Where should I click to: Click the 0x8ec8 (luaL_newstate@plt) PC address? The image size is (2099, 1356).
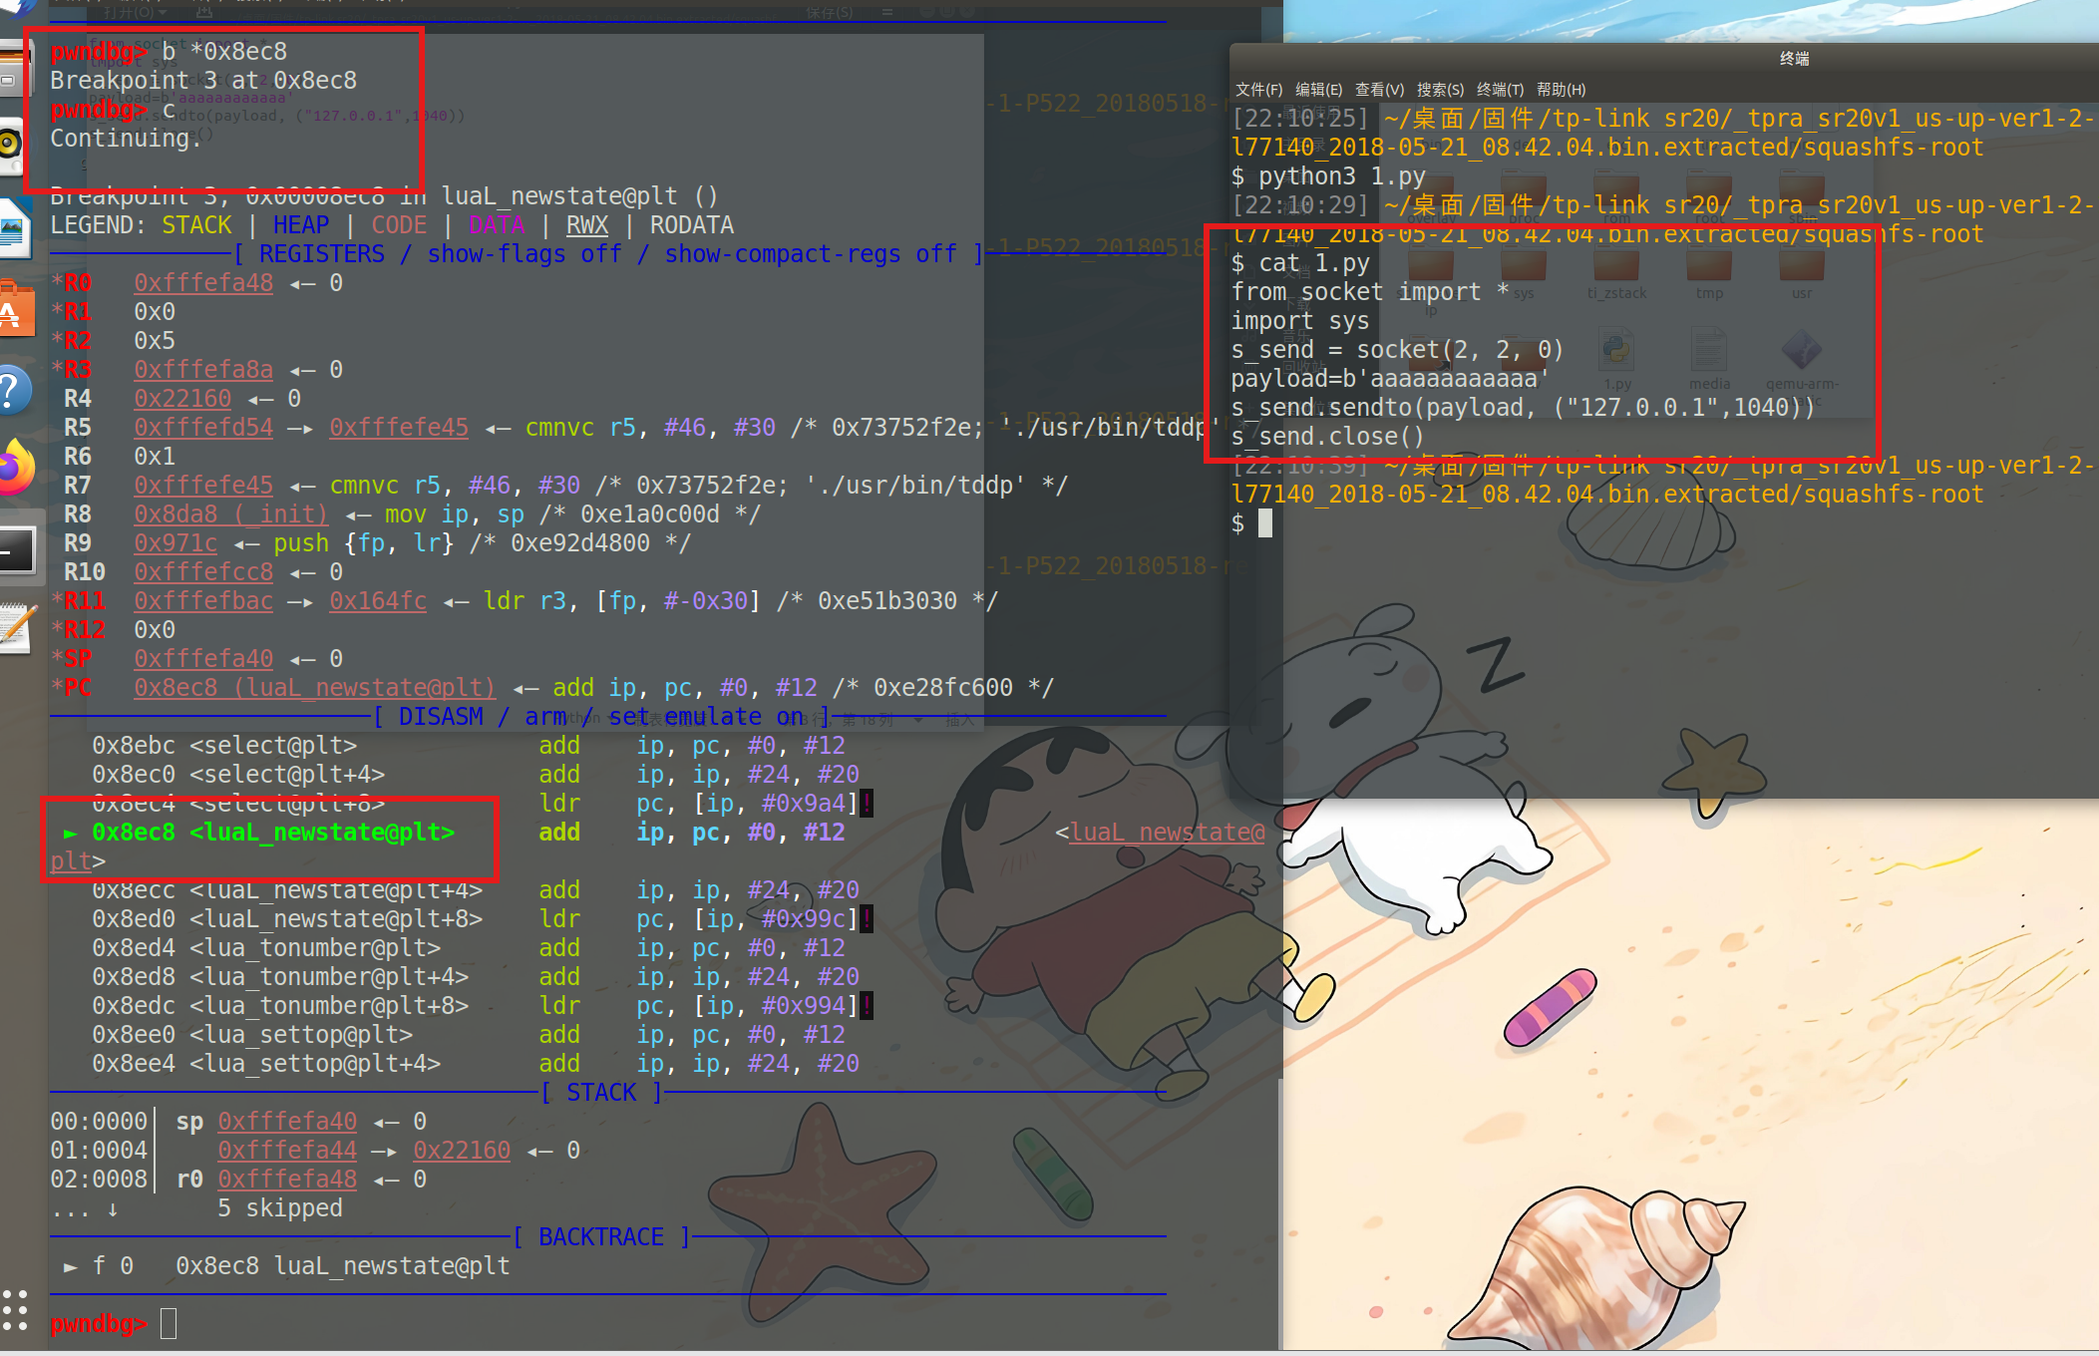[x=314, y=688]
